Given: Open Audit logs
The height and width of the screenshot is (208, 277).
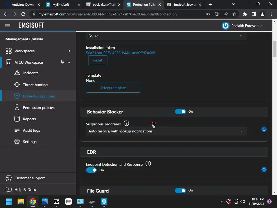Looking at the screenshot, I should coord(31,130).
